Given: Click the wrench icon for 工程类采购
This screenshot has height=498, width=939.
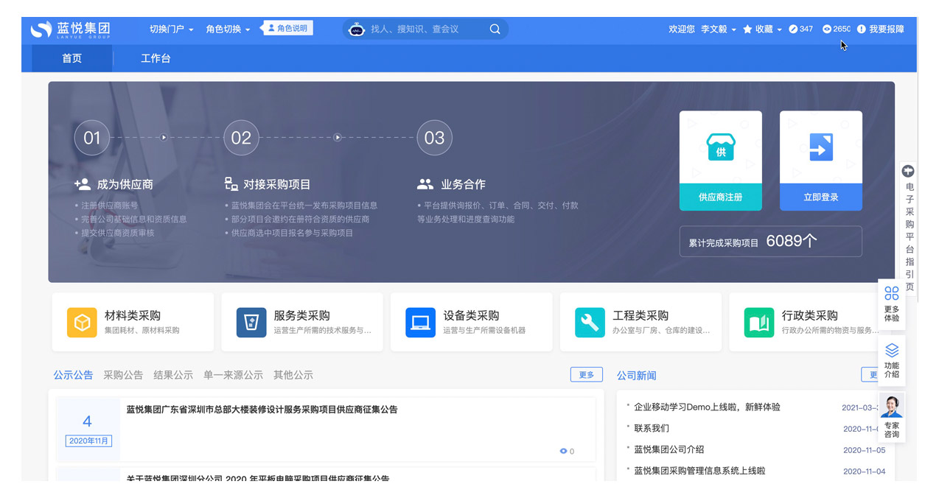Looking at the screenshot, I should pos(590,323).
